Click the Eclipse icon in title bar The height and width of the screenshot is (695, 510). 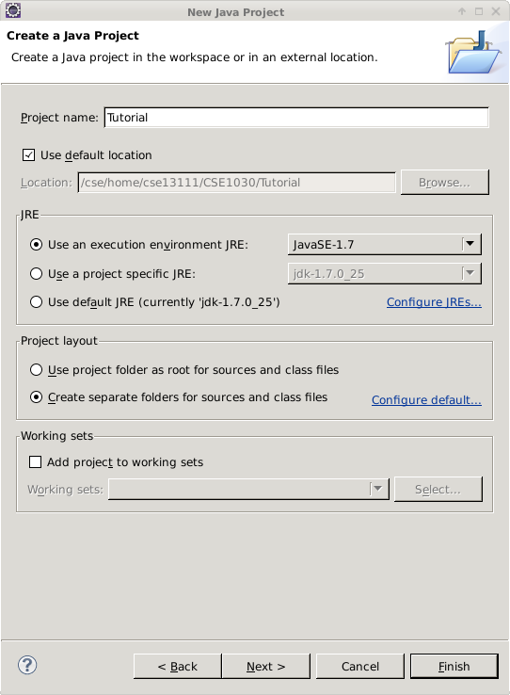pyautogui.click(x=13, y=10)
